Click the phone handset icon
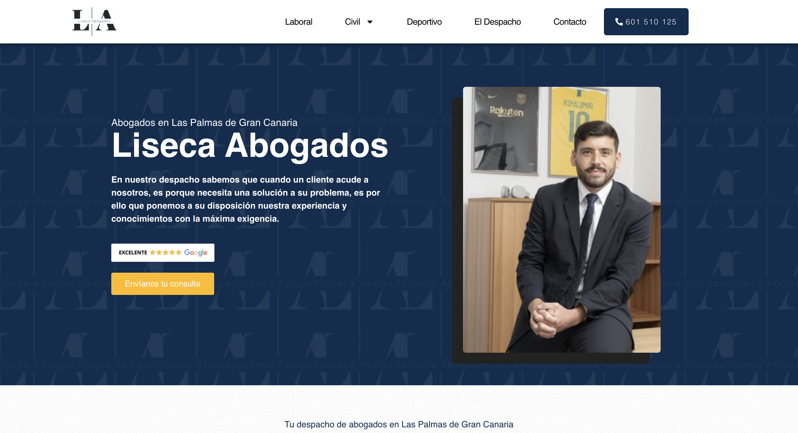Viewport: 798px width, 433px height. pos(619,22)
